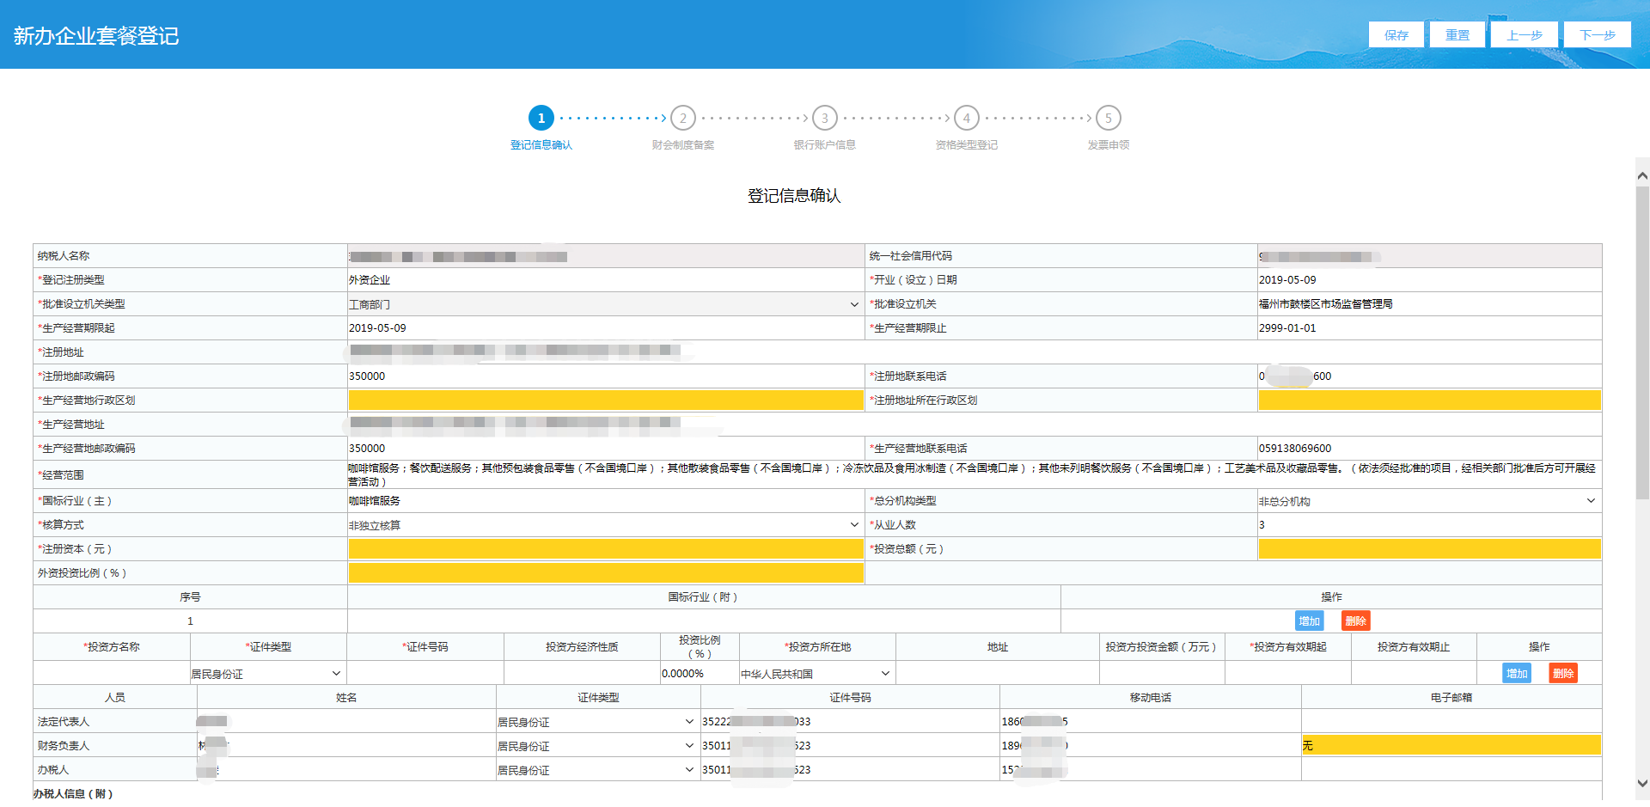The image size is (1650, 807).
Task: Click the scrollbar up arrow
Action: click(x=1641, y=176)
